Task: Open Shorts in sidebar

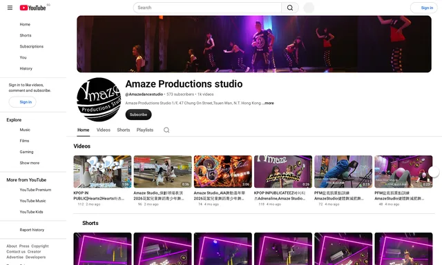Action: coord(26,35)
